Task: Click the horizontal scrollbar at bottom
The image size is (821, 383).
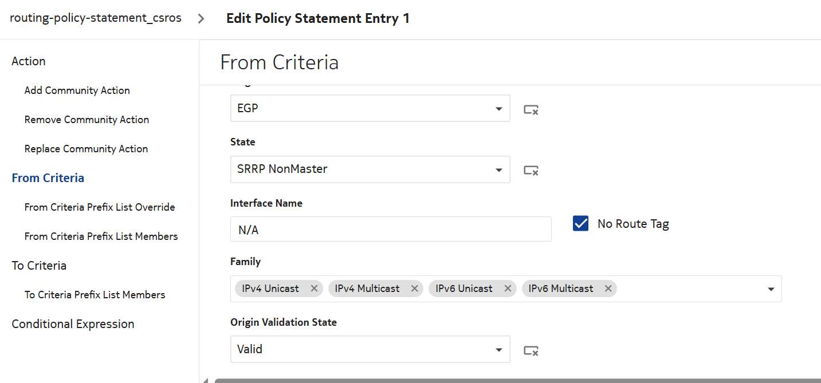Action: (x=516, y=380)
